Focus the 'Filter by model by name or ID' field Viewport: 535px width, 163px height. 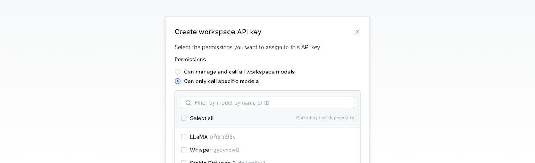[267, 103]
